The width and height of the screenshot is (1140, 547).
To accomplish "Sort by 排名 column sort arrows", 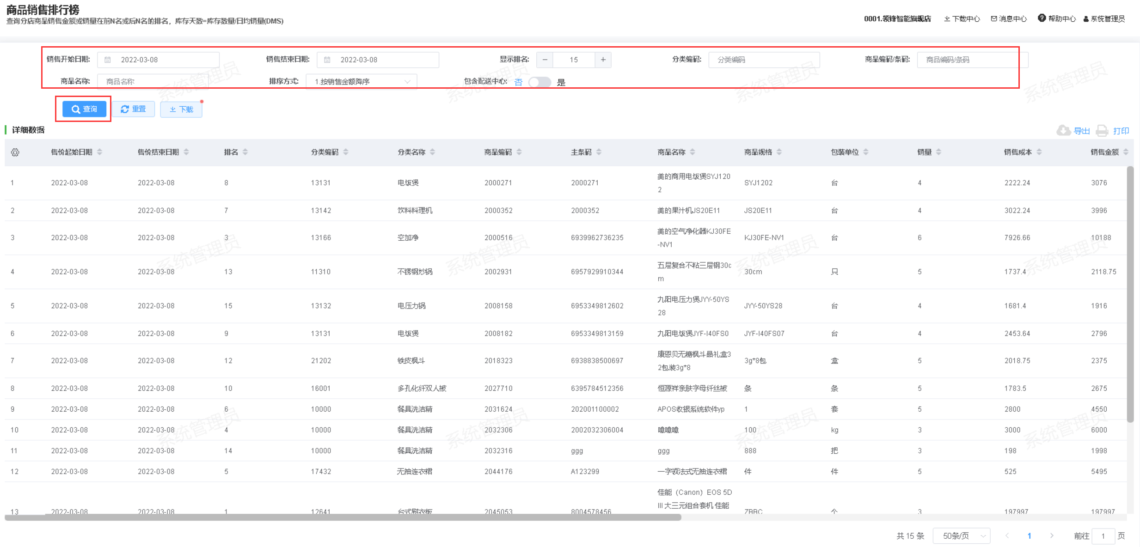I will point(245,152).
